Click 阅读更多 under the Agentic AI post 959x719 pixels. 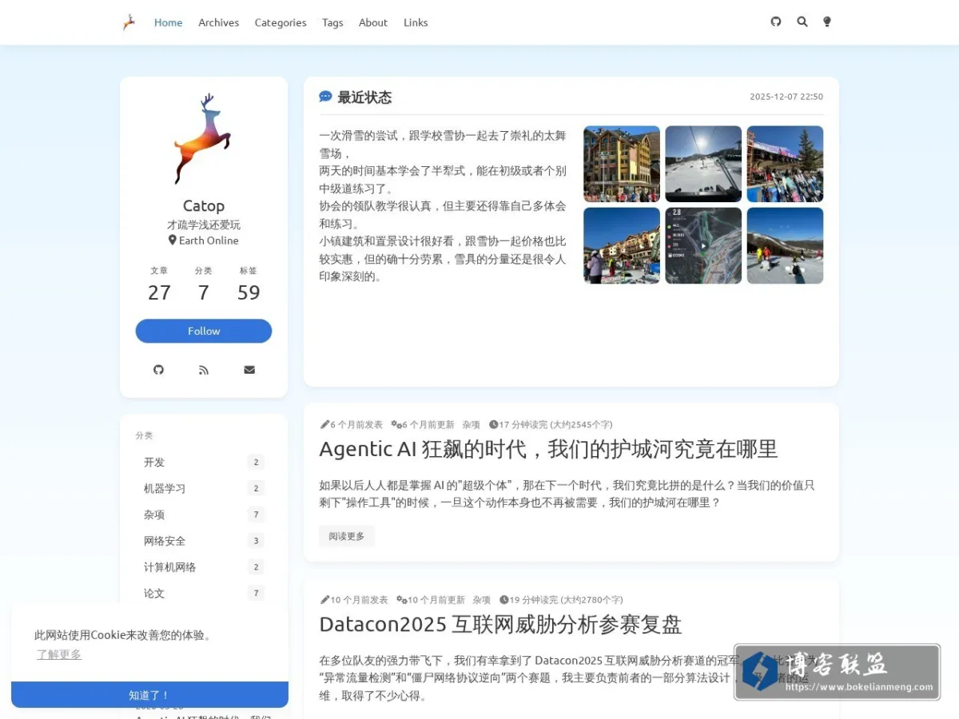click(347, 536)
